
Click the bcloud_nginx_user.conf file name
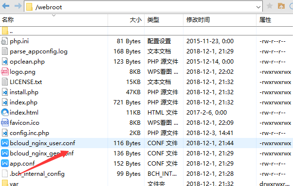click(x=42, y=143)
